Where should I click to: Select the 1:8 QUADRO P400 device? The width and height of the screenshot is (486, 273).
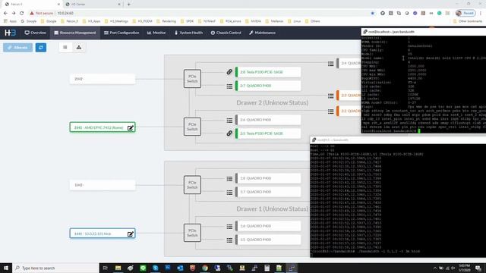click(268, 178)
